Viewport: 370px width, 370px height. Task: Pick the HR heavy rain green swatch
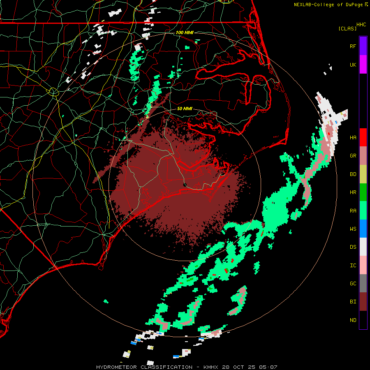click(x=363, y=192)
